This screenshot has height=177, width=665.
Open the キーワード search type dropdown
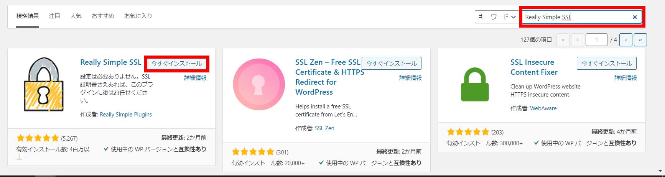point(497,17)
